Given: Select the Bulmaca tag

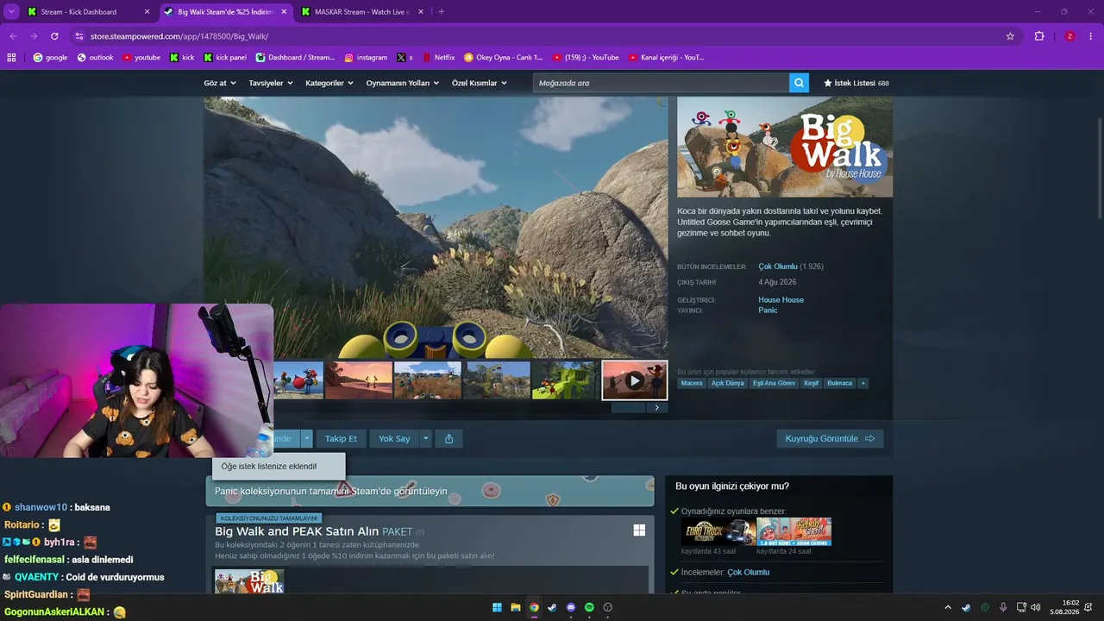Looking at the screenshot, I should [839, 383].
